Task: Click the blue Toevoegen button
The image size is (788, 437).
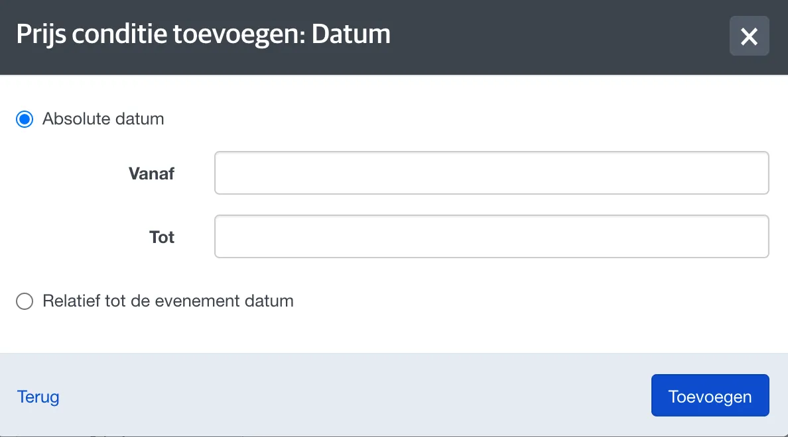Action: pos(710,395)
